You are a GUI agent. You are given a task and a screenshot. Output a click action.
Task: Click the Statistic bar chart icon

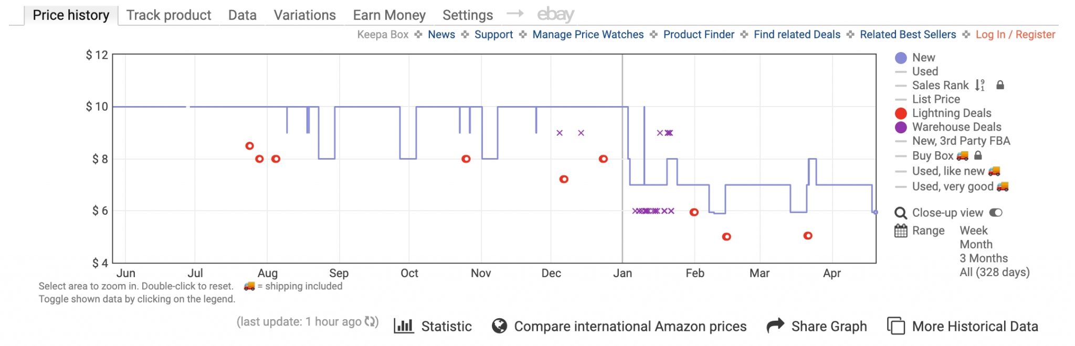[x=404, y=326]
